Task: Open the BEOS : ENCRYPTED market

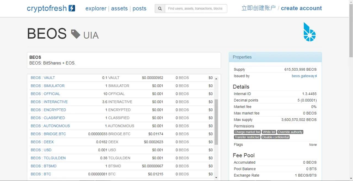Action: pos(48,110)
